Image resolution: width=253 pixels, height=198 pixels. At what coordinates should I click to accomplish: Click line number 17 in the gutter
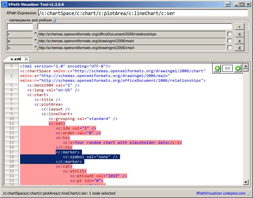(12, 152)
